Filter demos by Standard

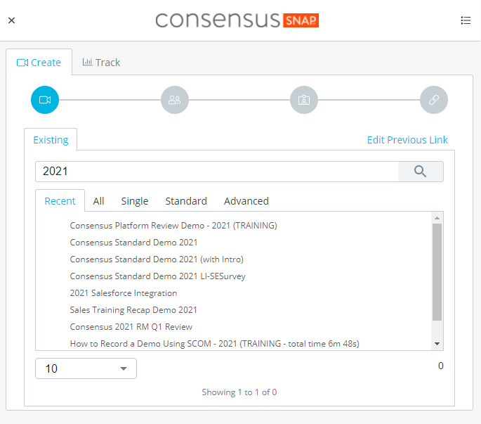(186, 201)
